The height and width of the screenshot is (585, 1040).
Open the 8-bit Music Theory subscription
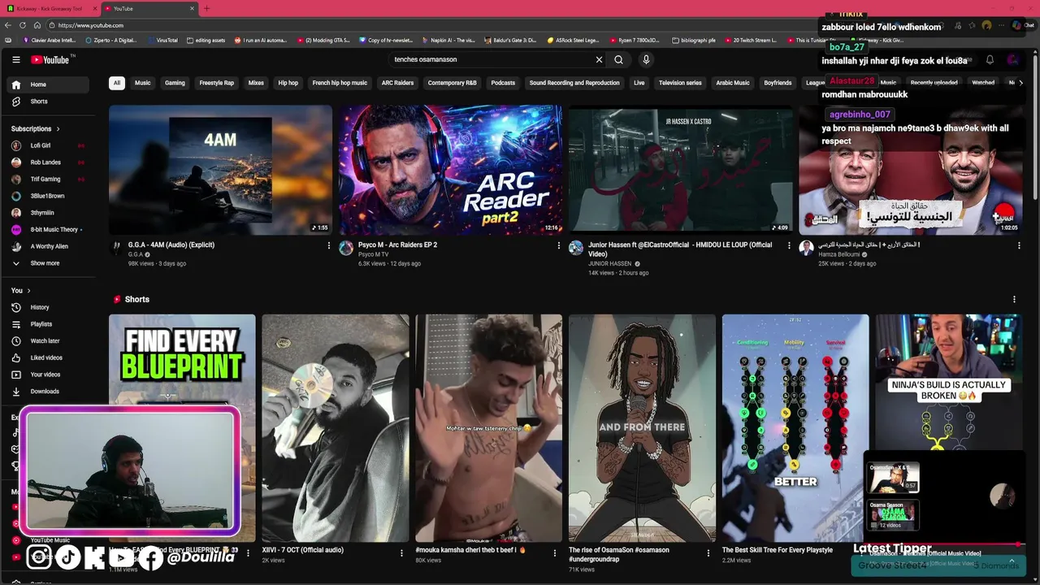coord(48,230)
